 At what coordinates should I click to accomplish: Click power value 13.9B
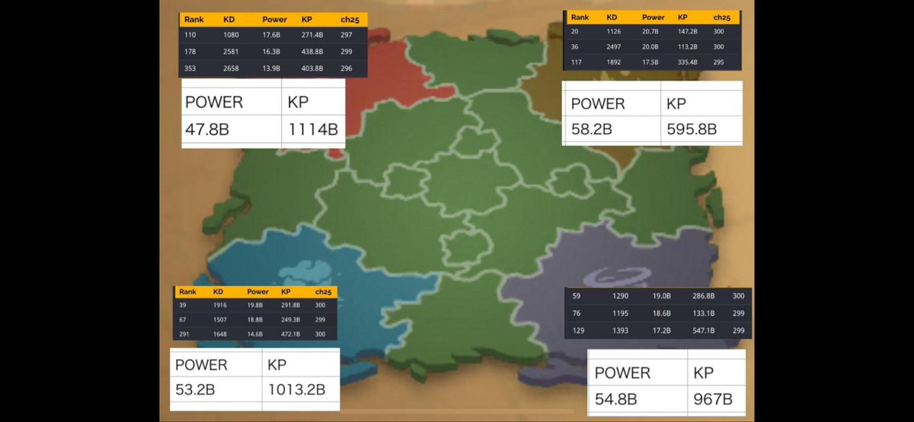pyautogui.click(x=271, y=68)
